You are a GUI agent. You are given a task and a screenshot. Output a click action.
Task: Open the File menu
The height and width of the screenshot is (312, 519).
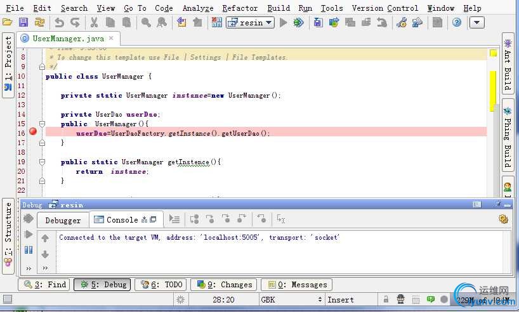[15, 8]
